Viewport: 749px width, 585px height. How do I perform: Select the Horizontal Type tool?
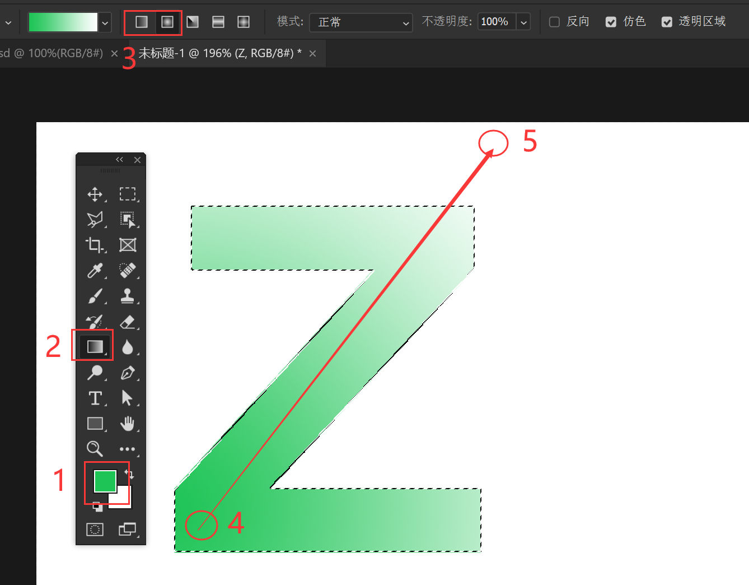click(95, 398)
